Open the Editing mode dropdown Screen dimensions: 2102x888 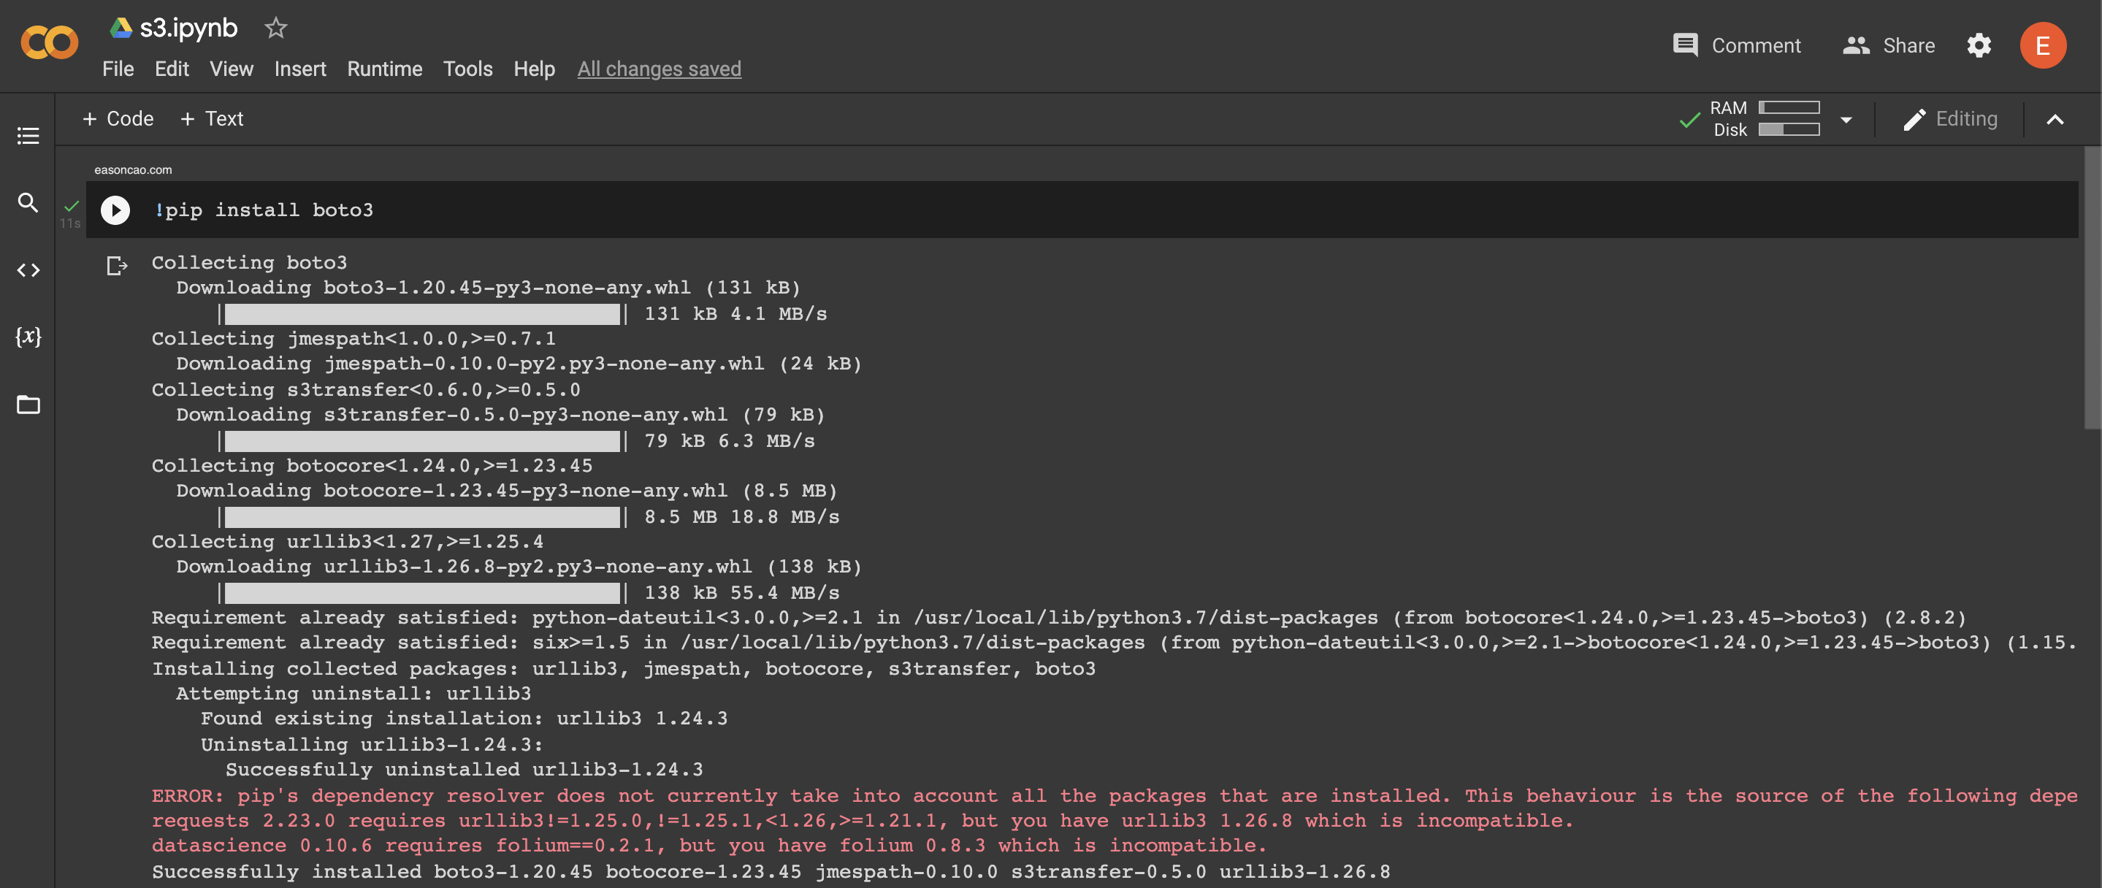point(1950,119)
